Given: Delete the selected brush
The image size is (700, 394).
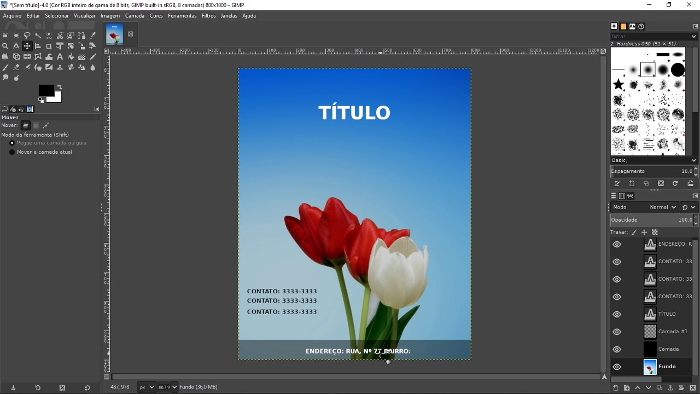Looking at the screenshot, I should 661,183.
